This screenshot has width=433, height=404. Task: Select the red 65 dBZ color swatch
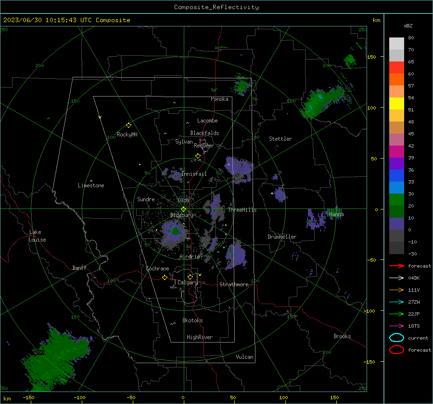click(x=396, y=68)
